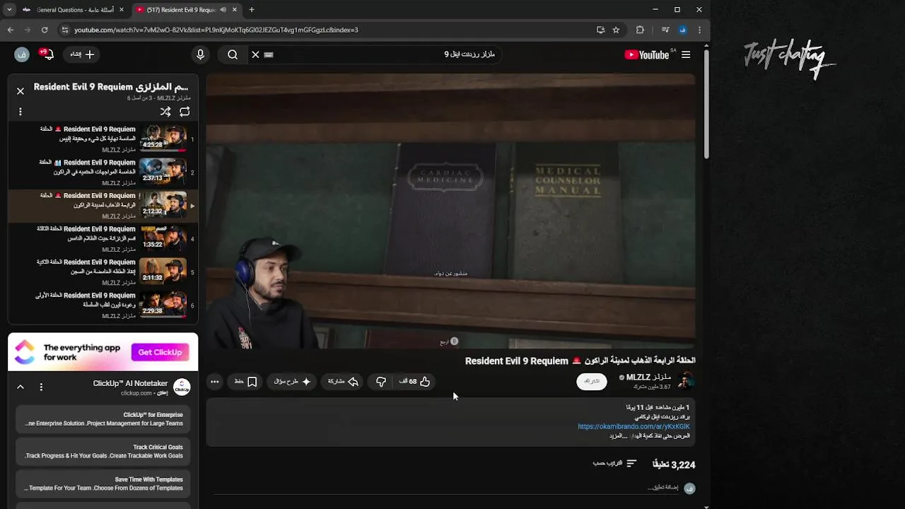The height and width of the screenshot is (509, 905).
Task: Play playlist video 6 thumbnail 2:29:38
Action: (x=163, y=303)
